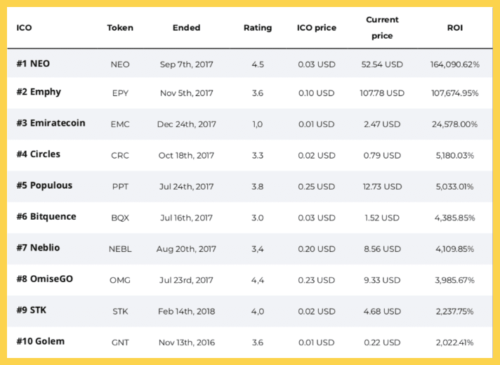Click the Current price column header

tap(382, 28)
